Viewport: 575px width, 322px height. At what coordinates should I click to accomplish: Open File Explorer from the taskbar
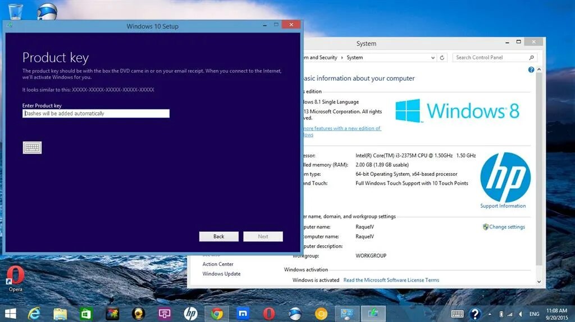point(60,314)
